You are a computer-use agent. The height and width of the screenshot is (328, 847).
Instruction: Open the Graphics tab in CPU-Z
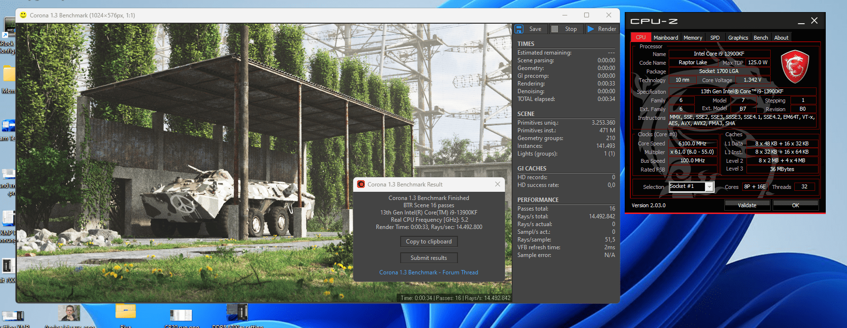[738, 38]
